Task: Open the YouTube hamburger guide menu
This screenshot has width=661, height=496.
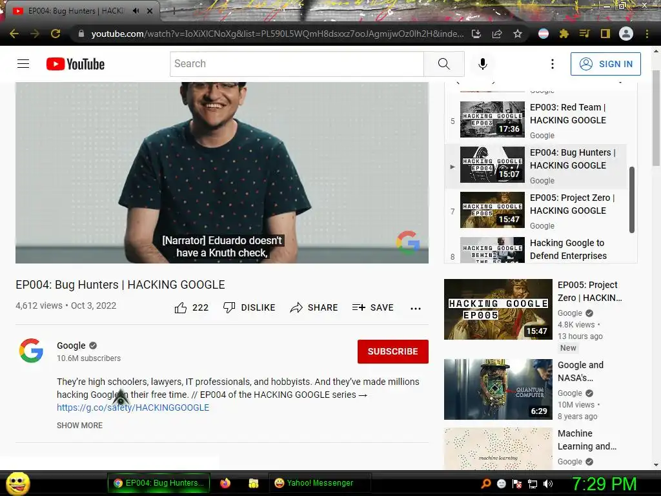Action: click(x=23, y=64)
